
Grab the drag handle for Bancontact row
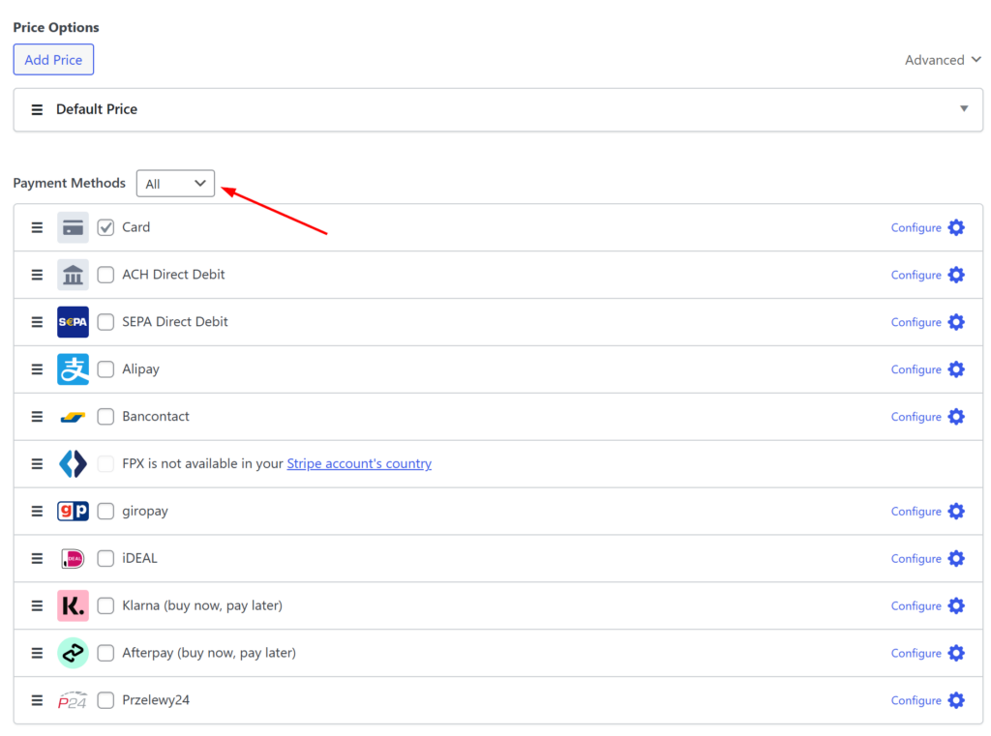(38, 416)
